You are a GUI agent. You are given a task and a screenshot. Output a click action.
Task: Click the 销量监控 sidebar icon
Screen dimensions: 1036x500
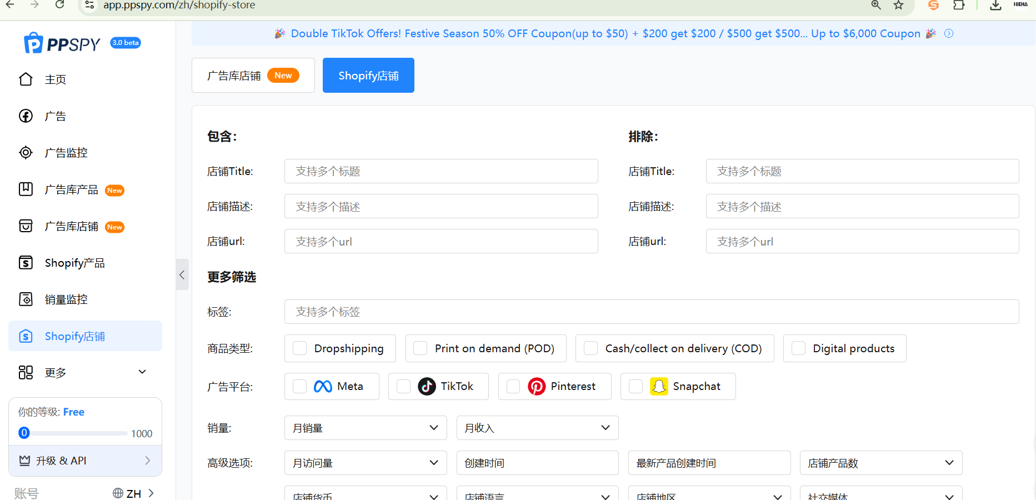[26, 299]
